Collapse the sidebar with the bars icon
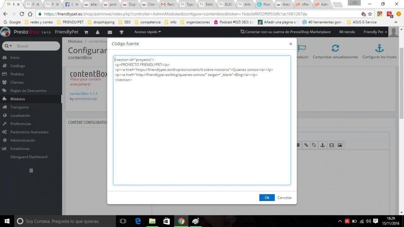 coord(31,170)
